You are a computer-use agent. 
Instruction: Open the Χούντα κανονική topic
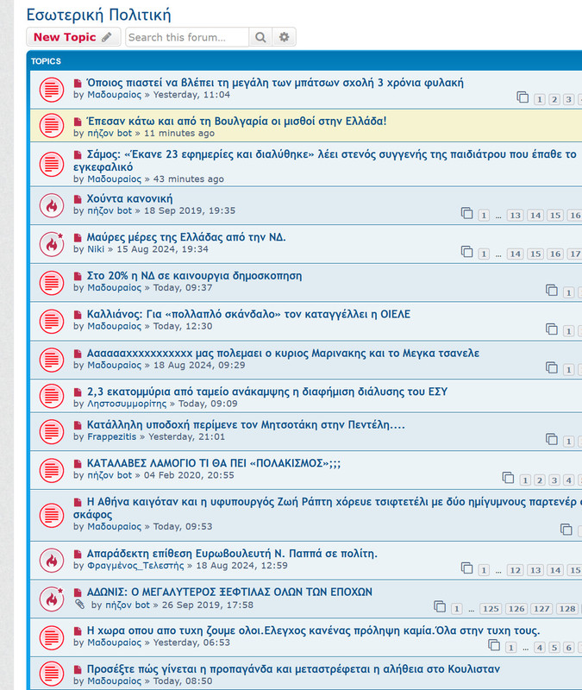pos(129,198)
